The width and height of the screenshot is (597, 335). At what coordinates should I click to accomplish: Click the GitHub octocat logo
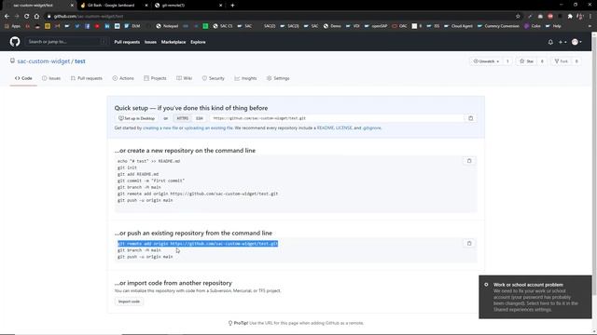(15, 42)
